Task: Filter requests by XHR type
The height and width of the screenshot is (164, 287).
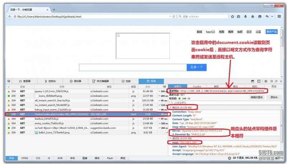Action: pyautogui.click(x=60, y=158)
